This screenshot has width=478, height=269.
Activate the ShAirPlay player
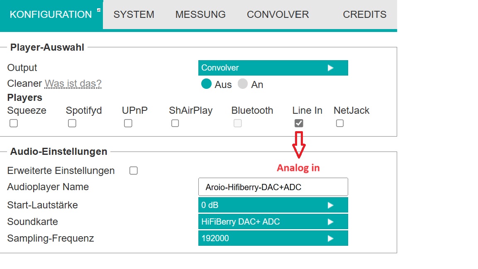point(175,123)
